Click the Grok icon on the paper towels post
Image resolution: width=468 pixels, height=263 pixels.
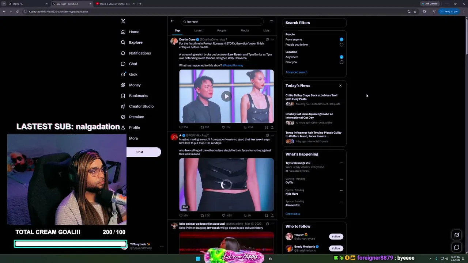pyautogui.click(x=267, y=136)
